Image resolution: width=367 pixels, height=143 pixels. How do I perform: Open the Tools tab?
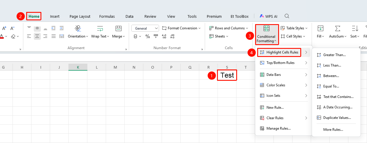[192, 17]
